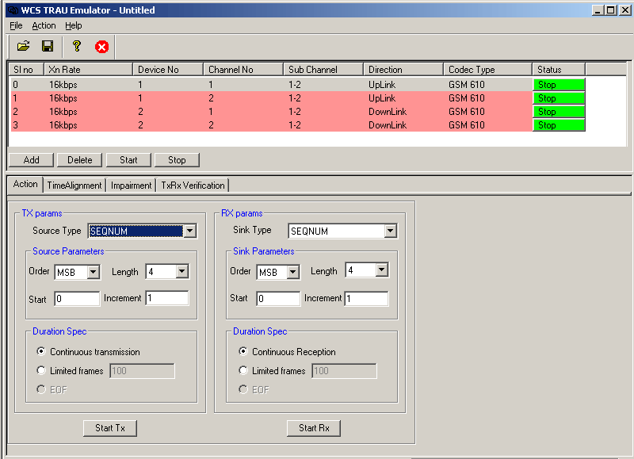Select Limited frames in TX Duration Spec
634x459 pixels.
tap(41, 370)
